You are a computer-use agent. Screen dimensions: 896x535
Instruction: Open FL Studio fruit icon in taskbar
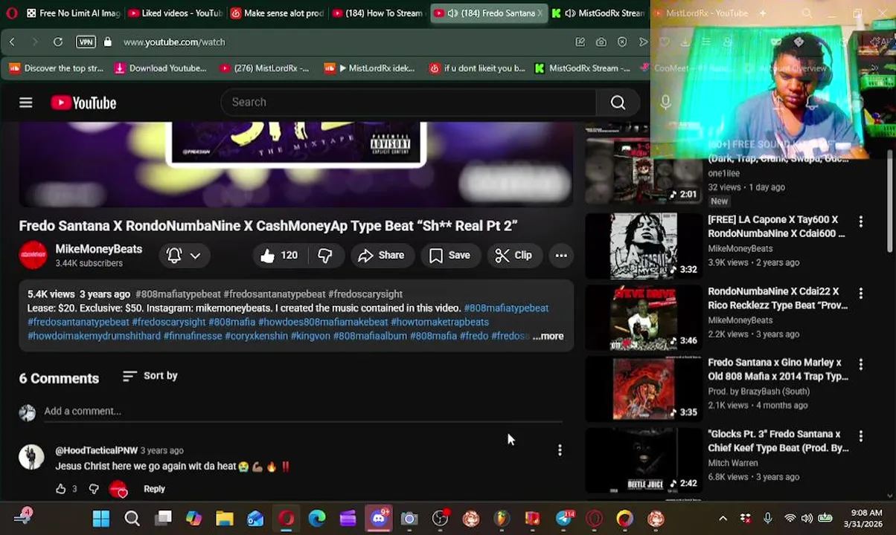[x=502, y=519]
